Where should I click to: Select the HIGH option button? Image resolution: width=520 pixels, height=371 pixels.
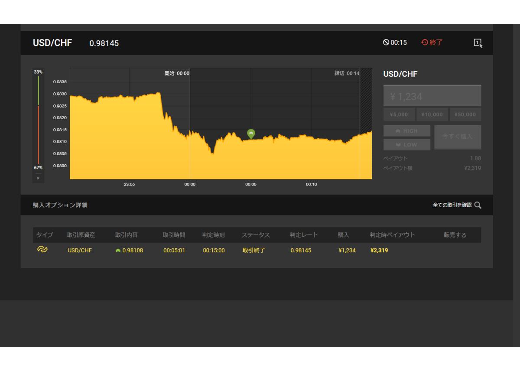pyautogui.click(x=407, y=131)
